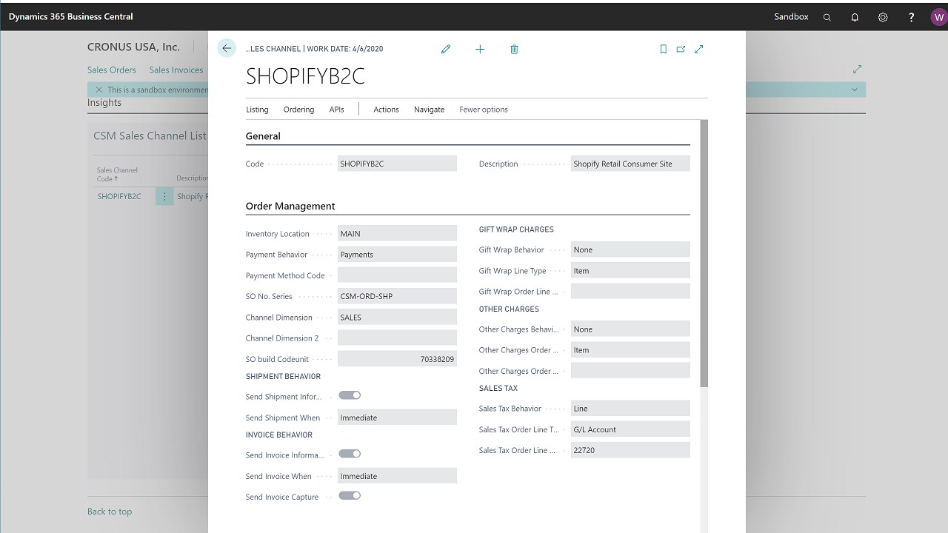Open the Sales Tax Order Line Type dropdown
Screen dimensions: 948x533
click(x=630, y=429)
